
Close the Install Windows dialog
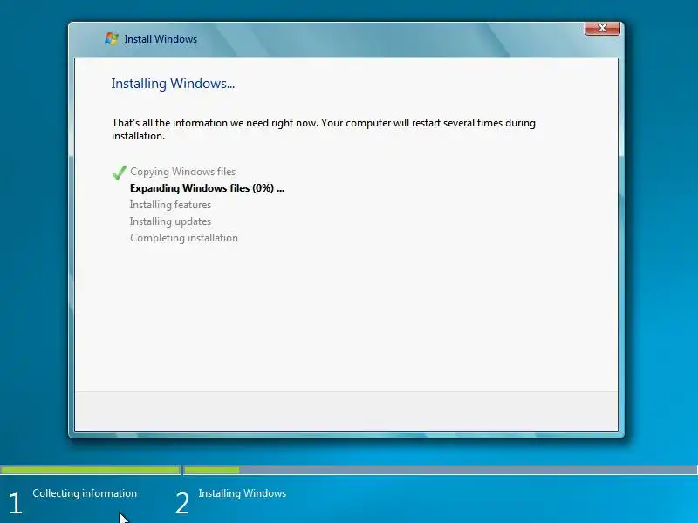(602, 28)
